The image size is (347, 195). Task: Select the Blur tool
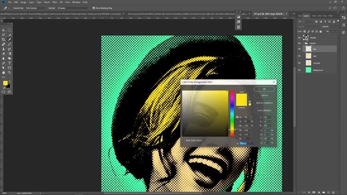[3, 58]
